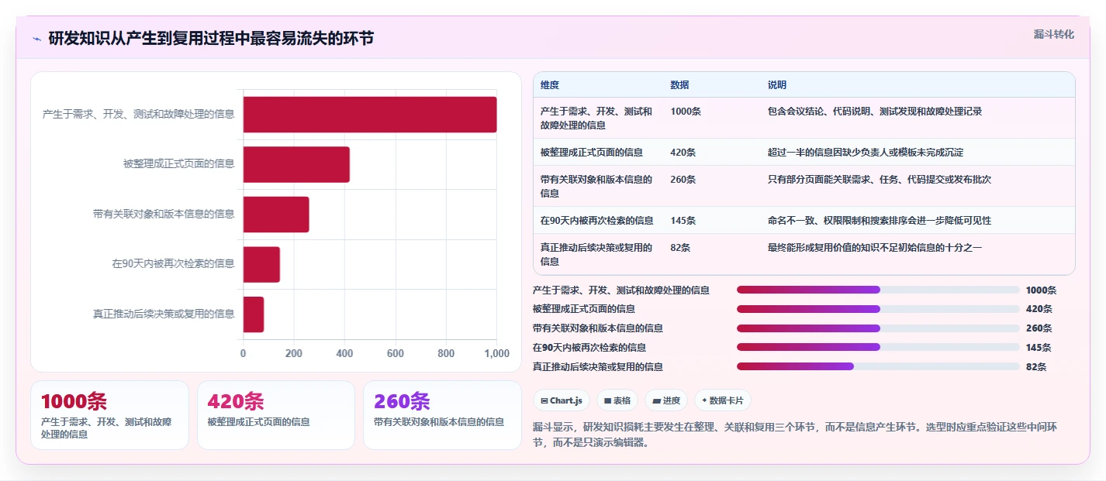Click the 漏斗转化 badge
Viewport: 1106px width, 481px height.
1054,34
